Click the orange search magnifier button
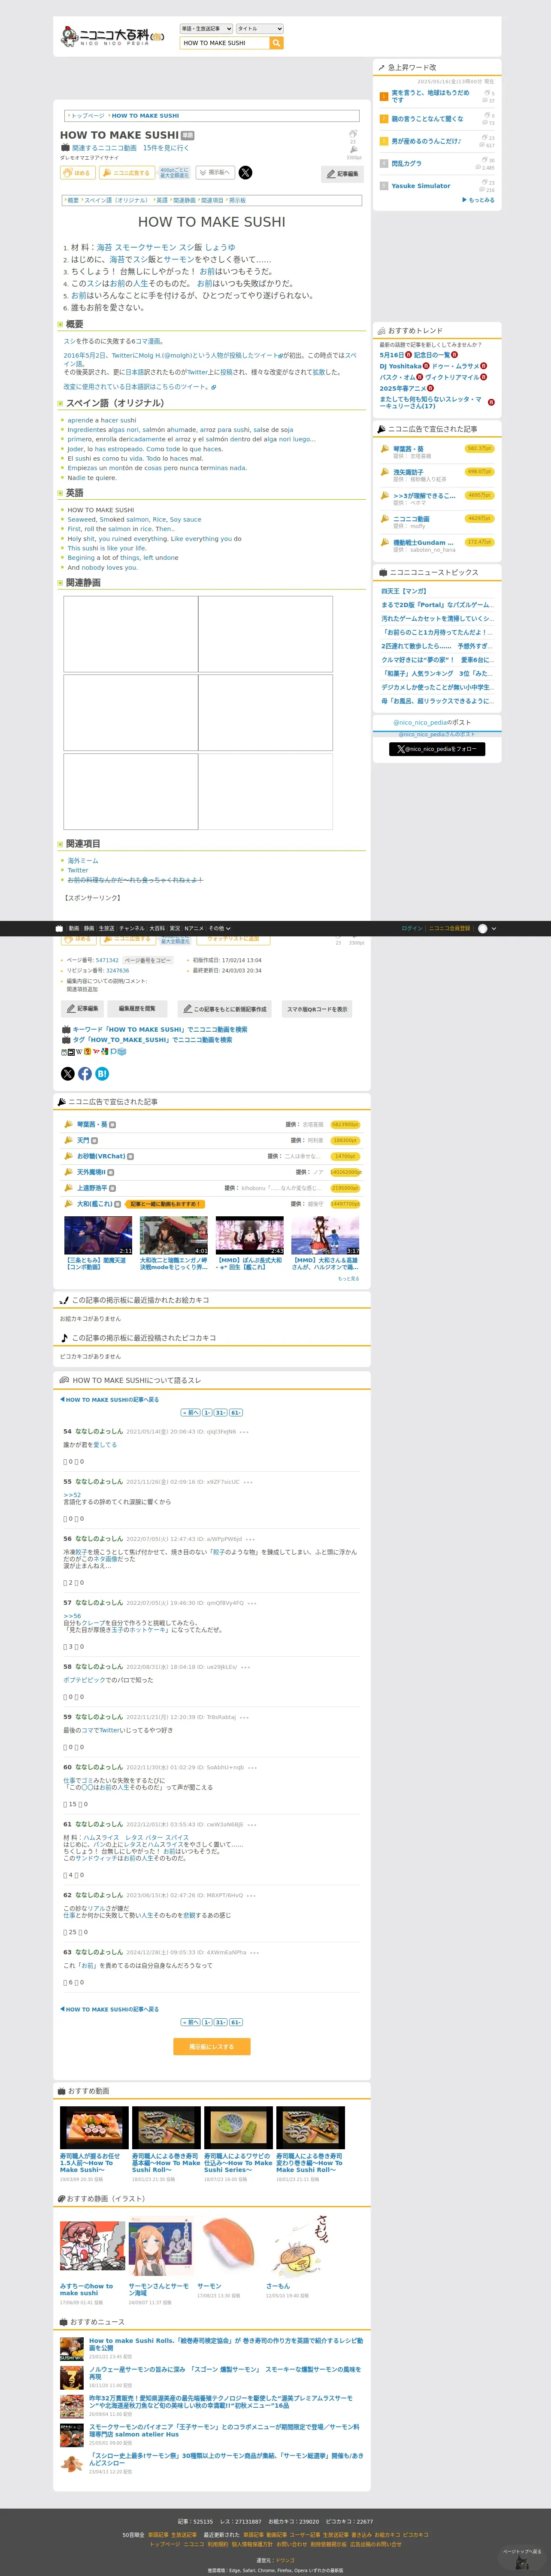This screenshot has width=551, height=2576. pyautogui.click(x=277, y=43)
